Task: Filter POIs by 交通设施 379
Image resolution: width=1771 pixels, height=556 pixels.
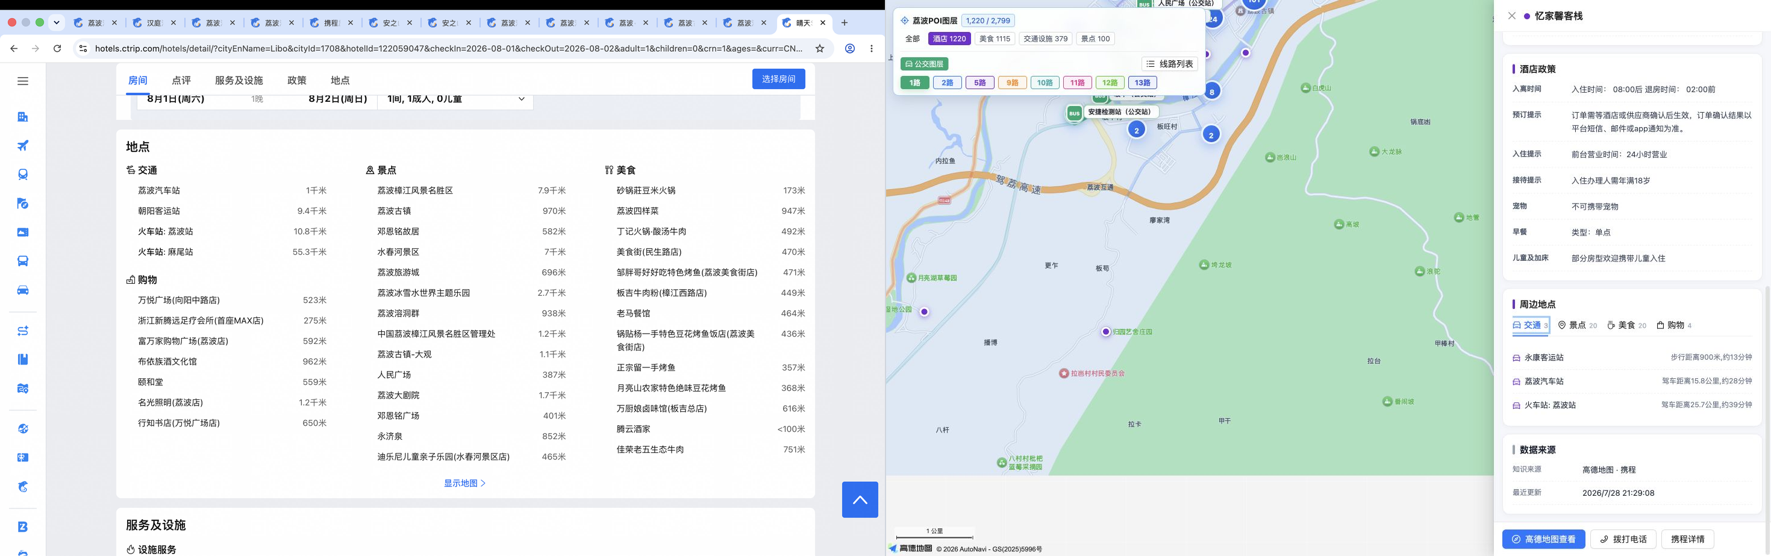Action: coord(1046,39)
